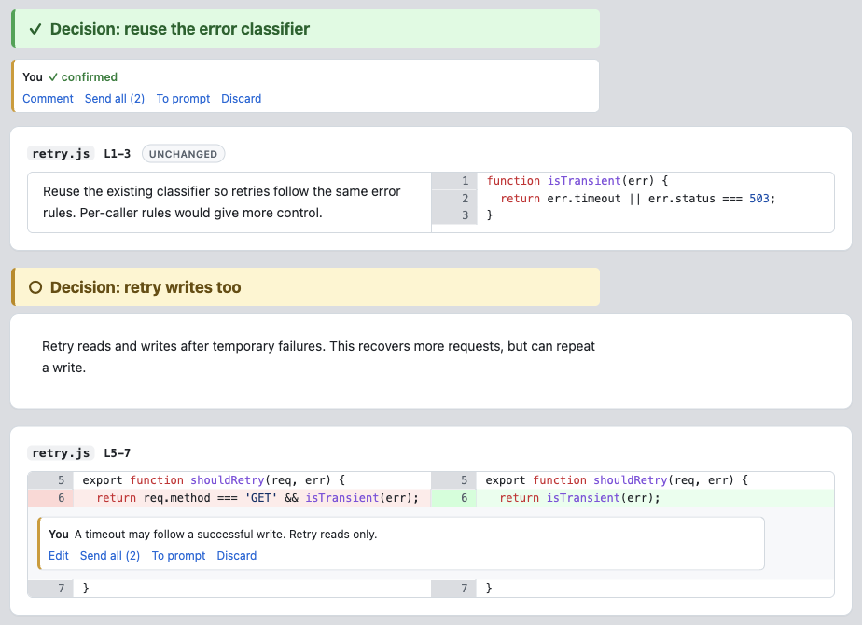Click the right-side line 5 shouldRetry declaration
This screenshot has height=625, width=862.
point(617,480)
